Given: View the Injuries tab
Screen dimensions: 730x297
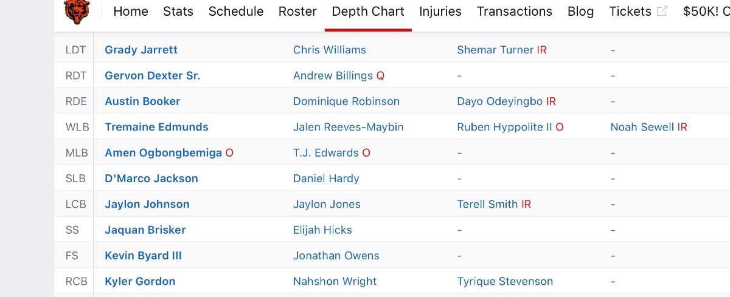Looking at the screenshot, I should (440, 12).
